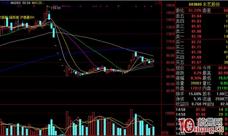Click the 5000 volume axis label
228x136 pixels.
[x=171, y=125]
